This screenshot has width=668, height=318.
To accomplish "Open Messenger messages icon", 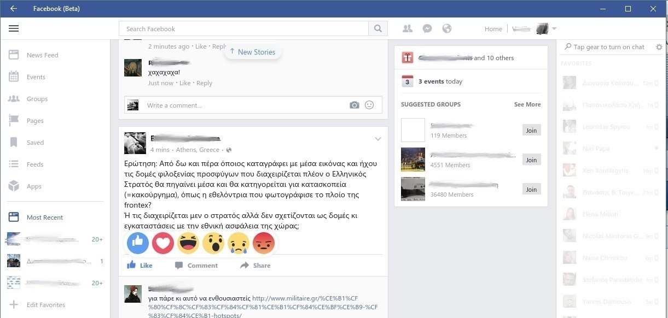I will pos(428,29).
